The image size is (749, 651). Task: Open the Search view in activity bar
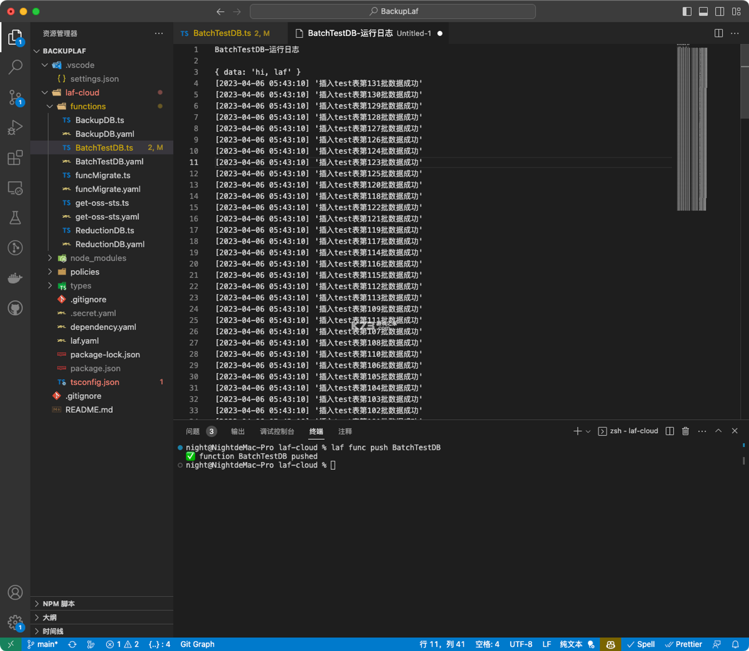(15, 67)
